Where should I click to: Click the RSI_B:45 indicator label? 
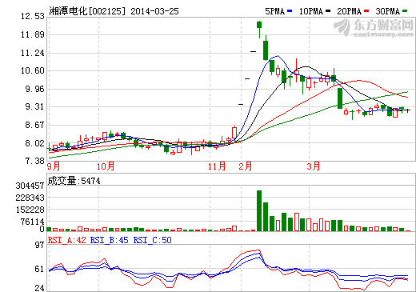click(x=110, y=240)
